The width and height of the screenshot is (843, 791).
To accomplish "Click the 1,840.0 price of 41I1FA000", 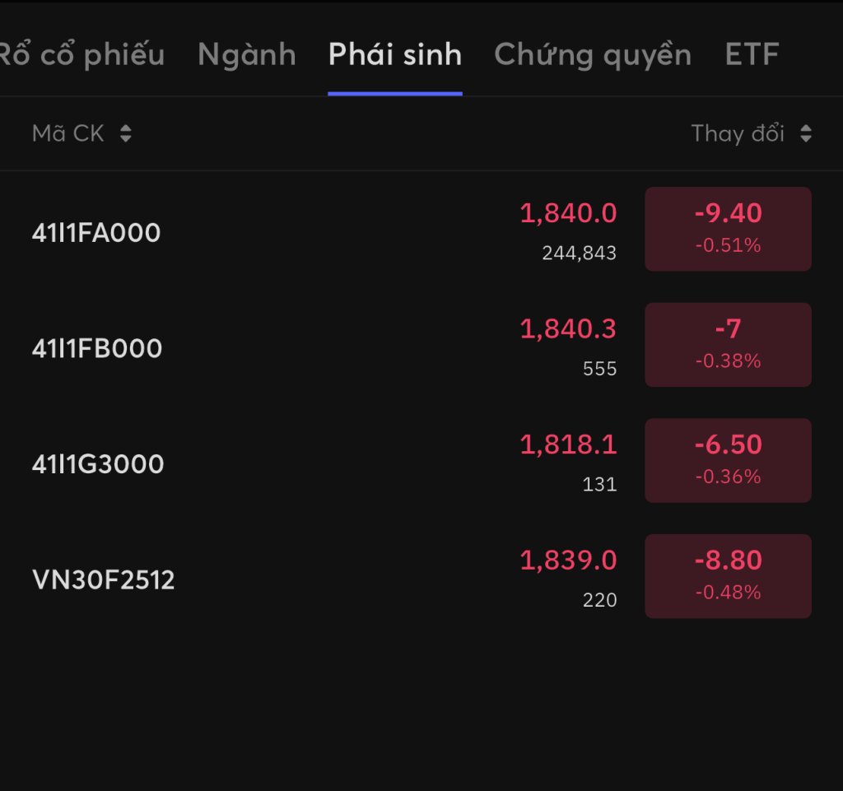I will point(568,214).
